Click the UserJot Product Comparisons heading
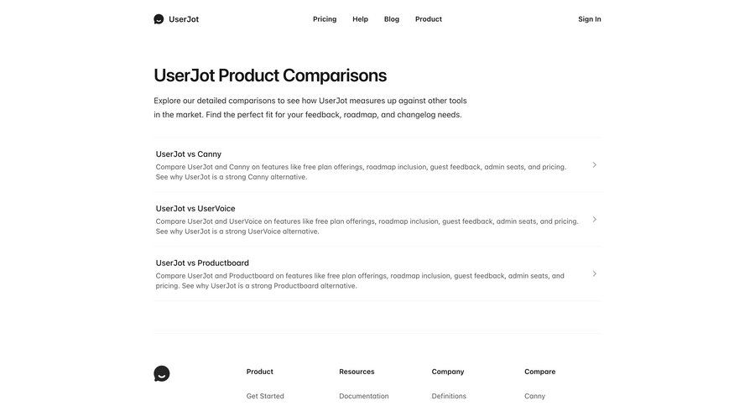Image resolution: width=755 pixels, height=406 pixels. click(x=270, y=75)
